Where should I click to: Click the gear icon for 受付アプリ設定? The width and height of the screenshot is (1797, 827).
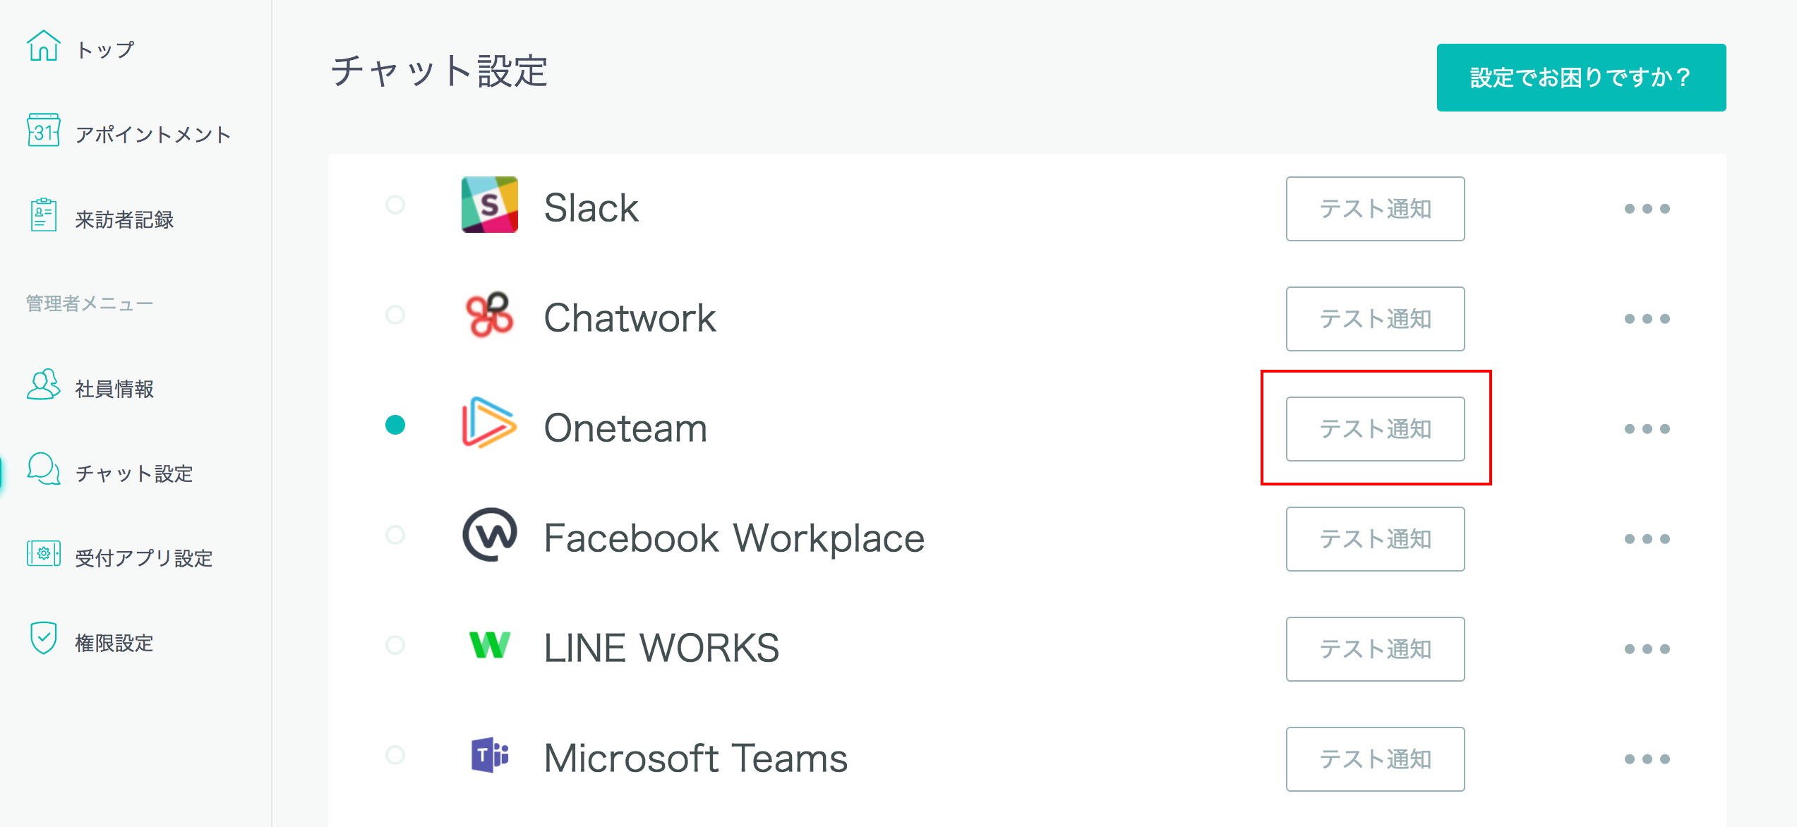point(43,554)
